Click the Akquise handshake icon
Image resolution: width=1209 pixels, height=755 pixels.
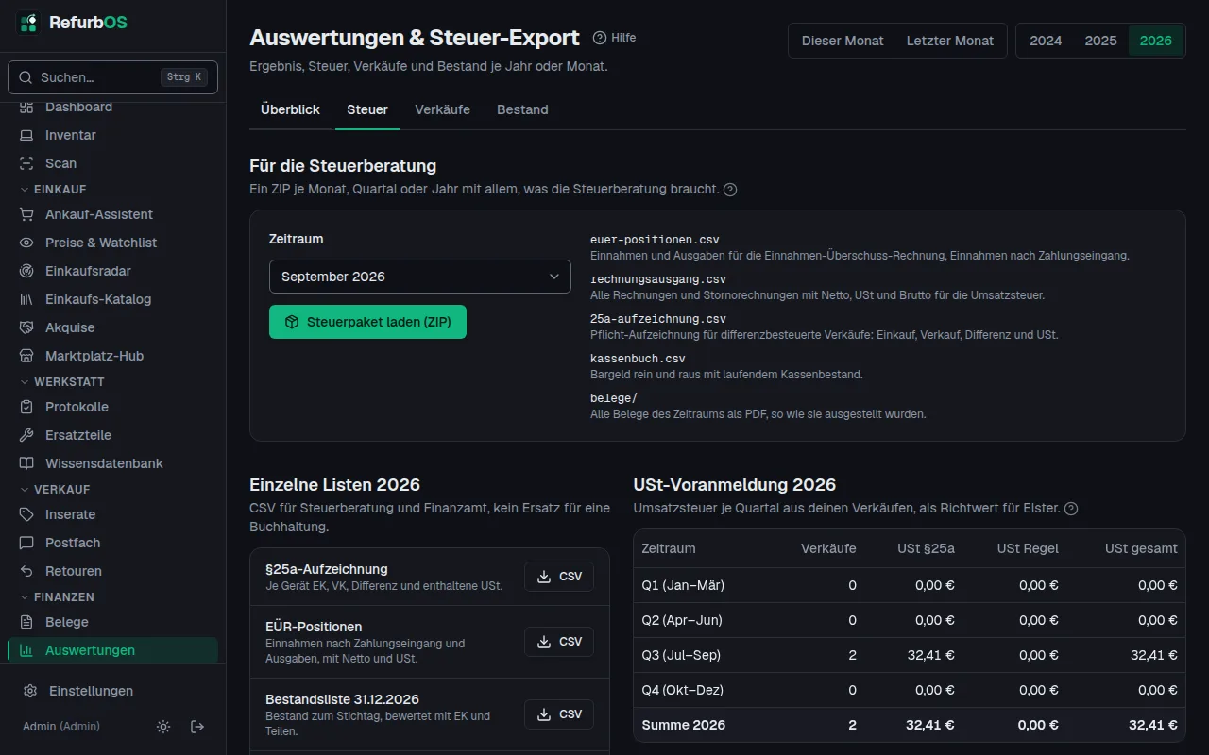(x=26, y=327)
